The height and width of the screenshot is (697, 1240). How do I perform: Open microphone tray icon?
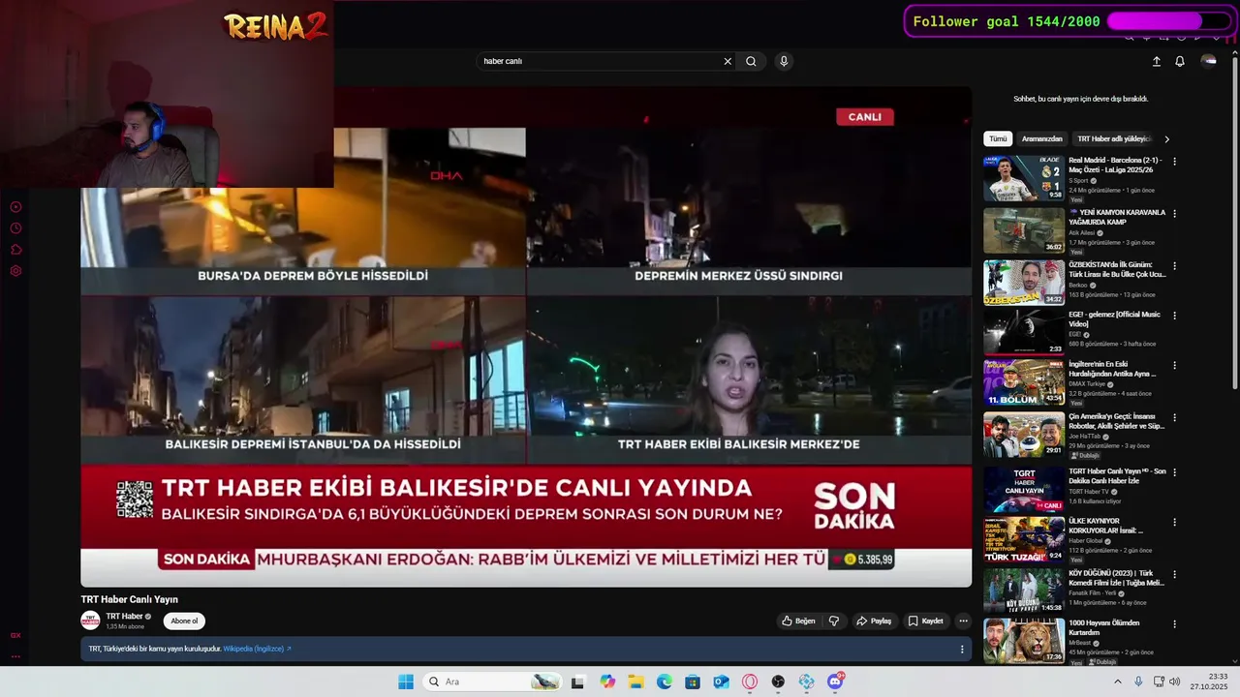tap(1138, 682)
